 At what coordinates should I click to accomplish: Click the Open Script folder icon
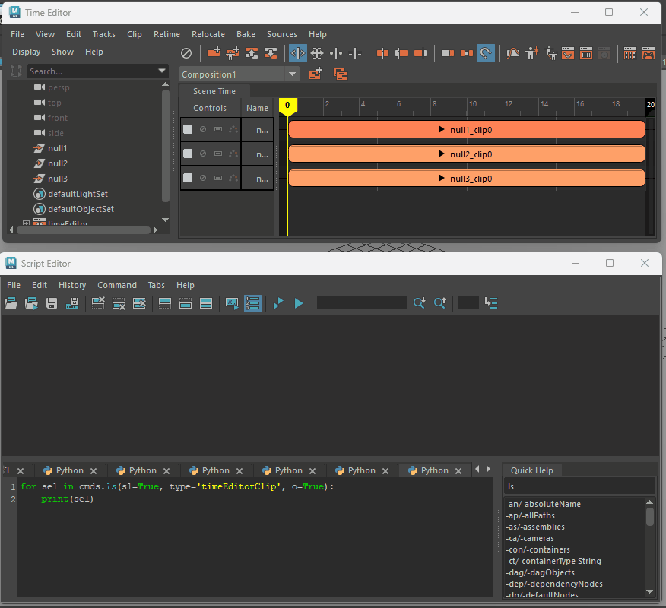point(11,303)
